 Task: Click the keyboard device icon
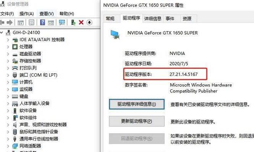pyautogui.click(x=15, y=97)
